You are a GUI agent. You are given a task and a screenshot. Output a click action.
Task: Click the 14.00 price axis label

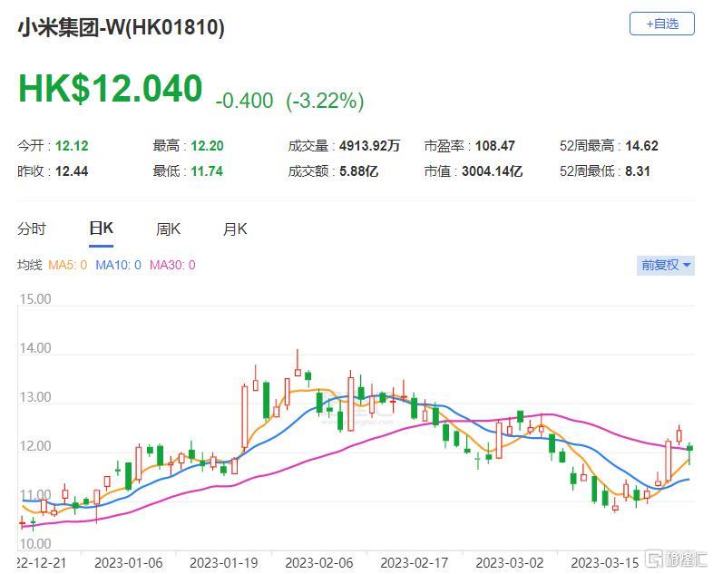(35, 348)
